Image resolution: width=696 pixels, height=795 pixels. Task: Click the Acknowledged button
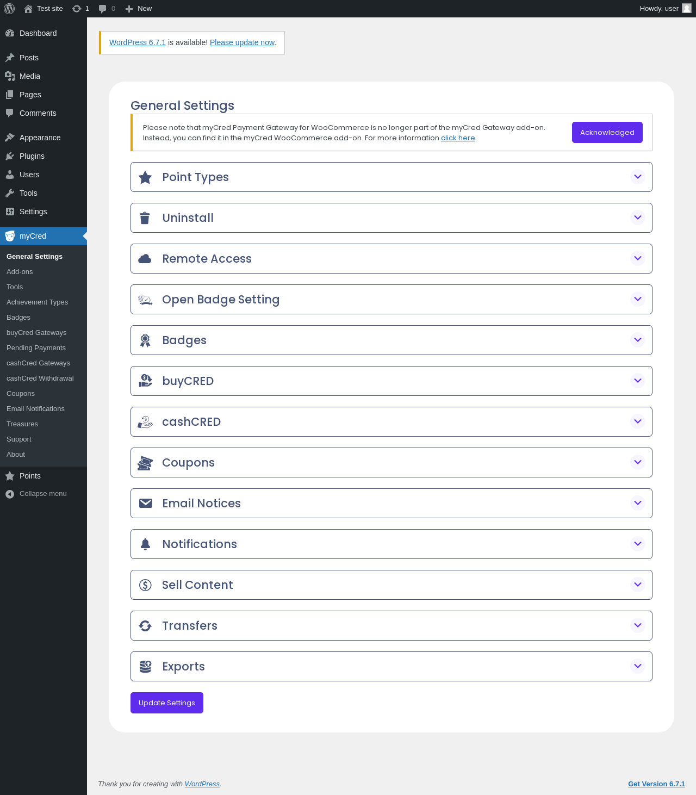click(x=607, y=133)
